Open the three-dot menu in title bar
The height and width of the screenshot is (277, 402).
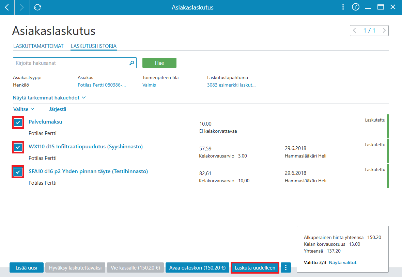pos(343,7)
